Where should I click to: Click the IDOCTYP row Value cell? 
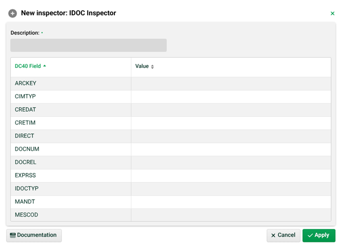tap(231, 188)
